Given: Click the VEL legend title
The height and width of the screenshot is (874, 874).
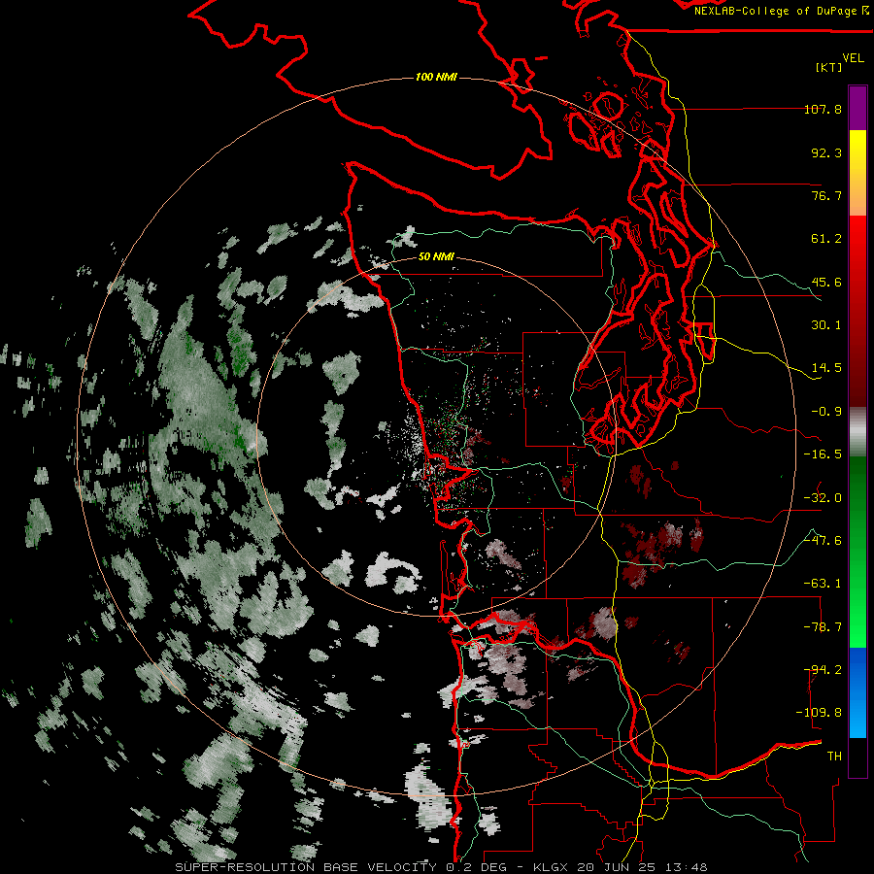Looking at the screenshot, I should [853, 58].
